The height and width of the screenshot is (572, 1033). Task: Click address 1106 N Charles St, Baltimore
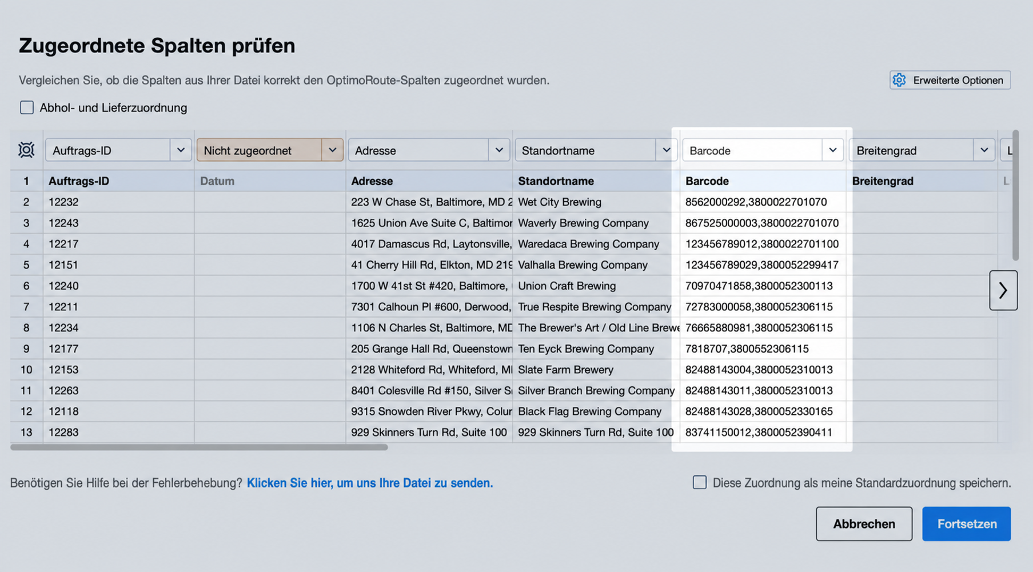429,327
